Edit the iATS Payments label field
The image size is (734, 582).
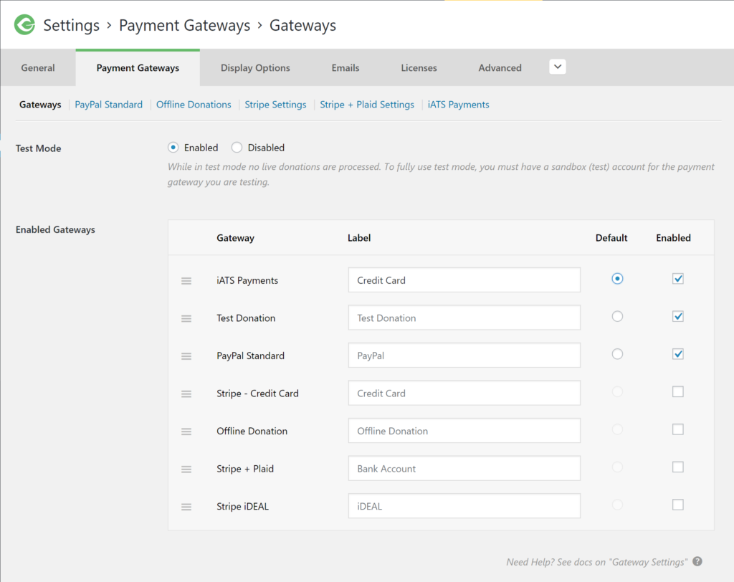point(464,280)
